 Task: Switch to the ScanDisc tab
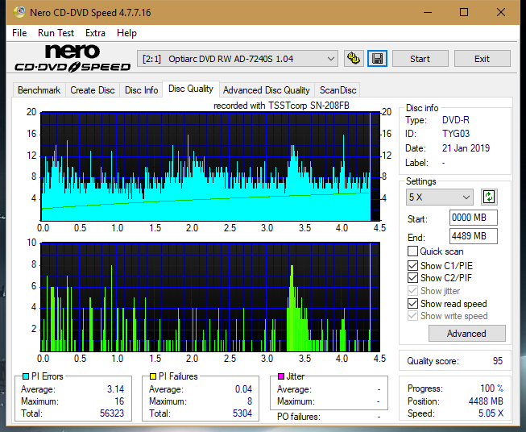[x=338, y=90]
